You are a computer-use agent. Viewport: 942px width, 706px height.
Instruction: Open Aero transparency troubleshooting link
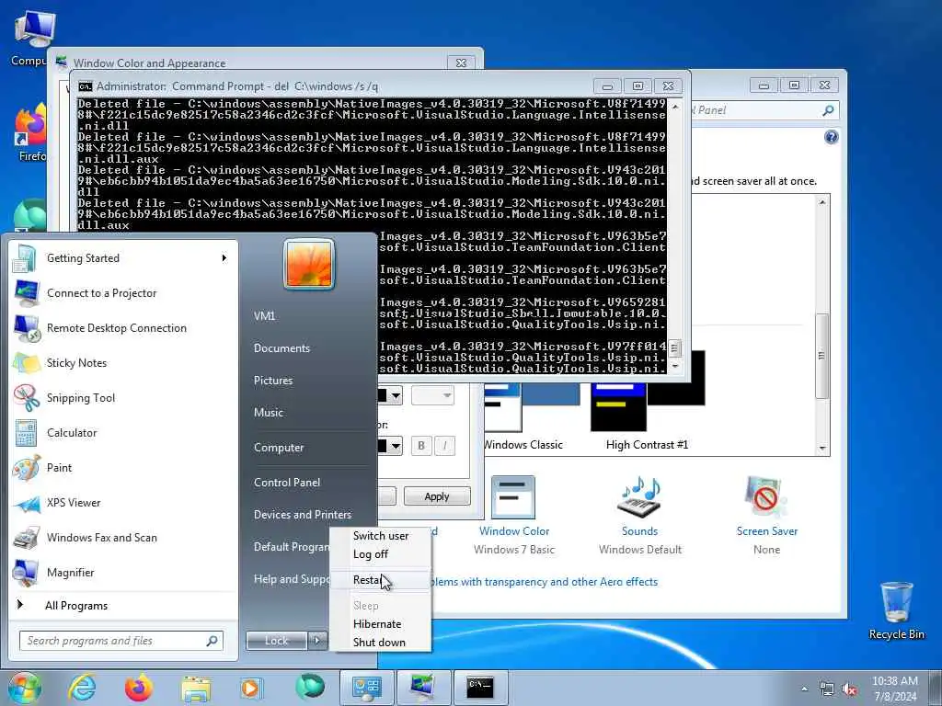point(545,582)
